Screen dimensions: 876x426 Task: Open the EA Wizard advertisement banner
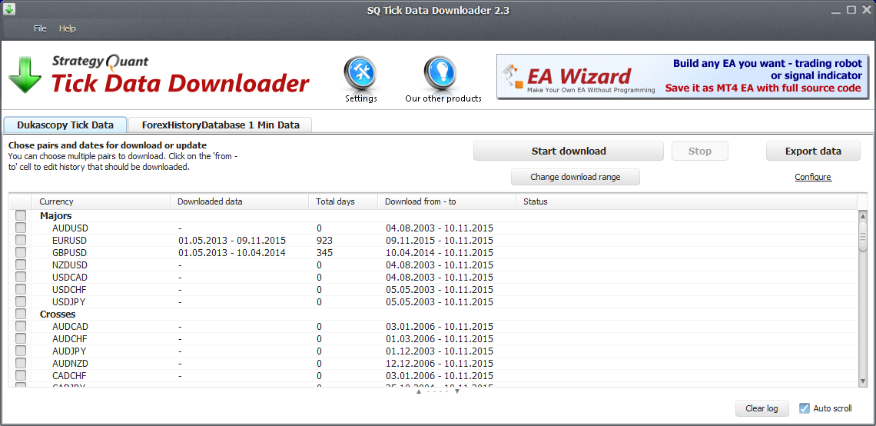[682, 77]
